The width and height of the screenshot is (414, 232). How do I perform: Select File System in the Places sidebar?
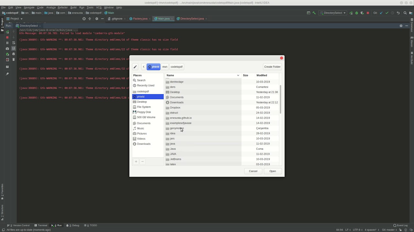coord(148,107)
